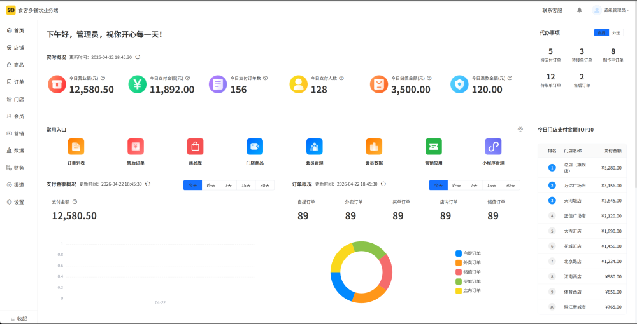
Task: Open 设置 in sidebar
Action: [15, 202]
